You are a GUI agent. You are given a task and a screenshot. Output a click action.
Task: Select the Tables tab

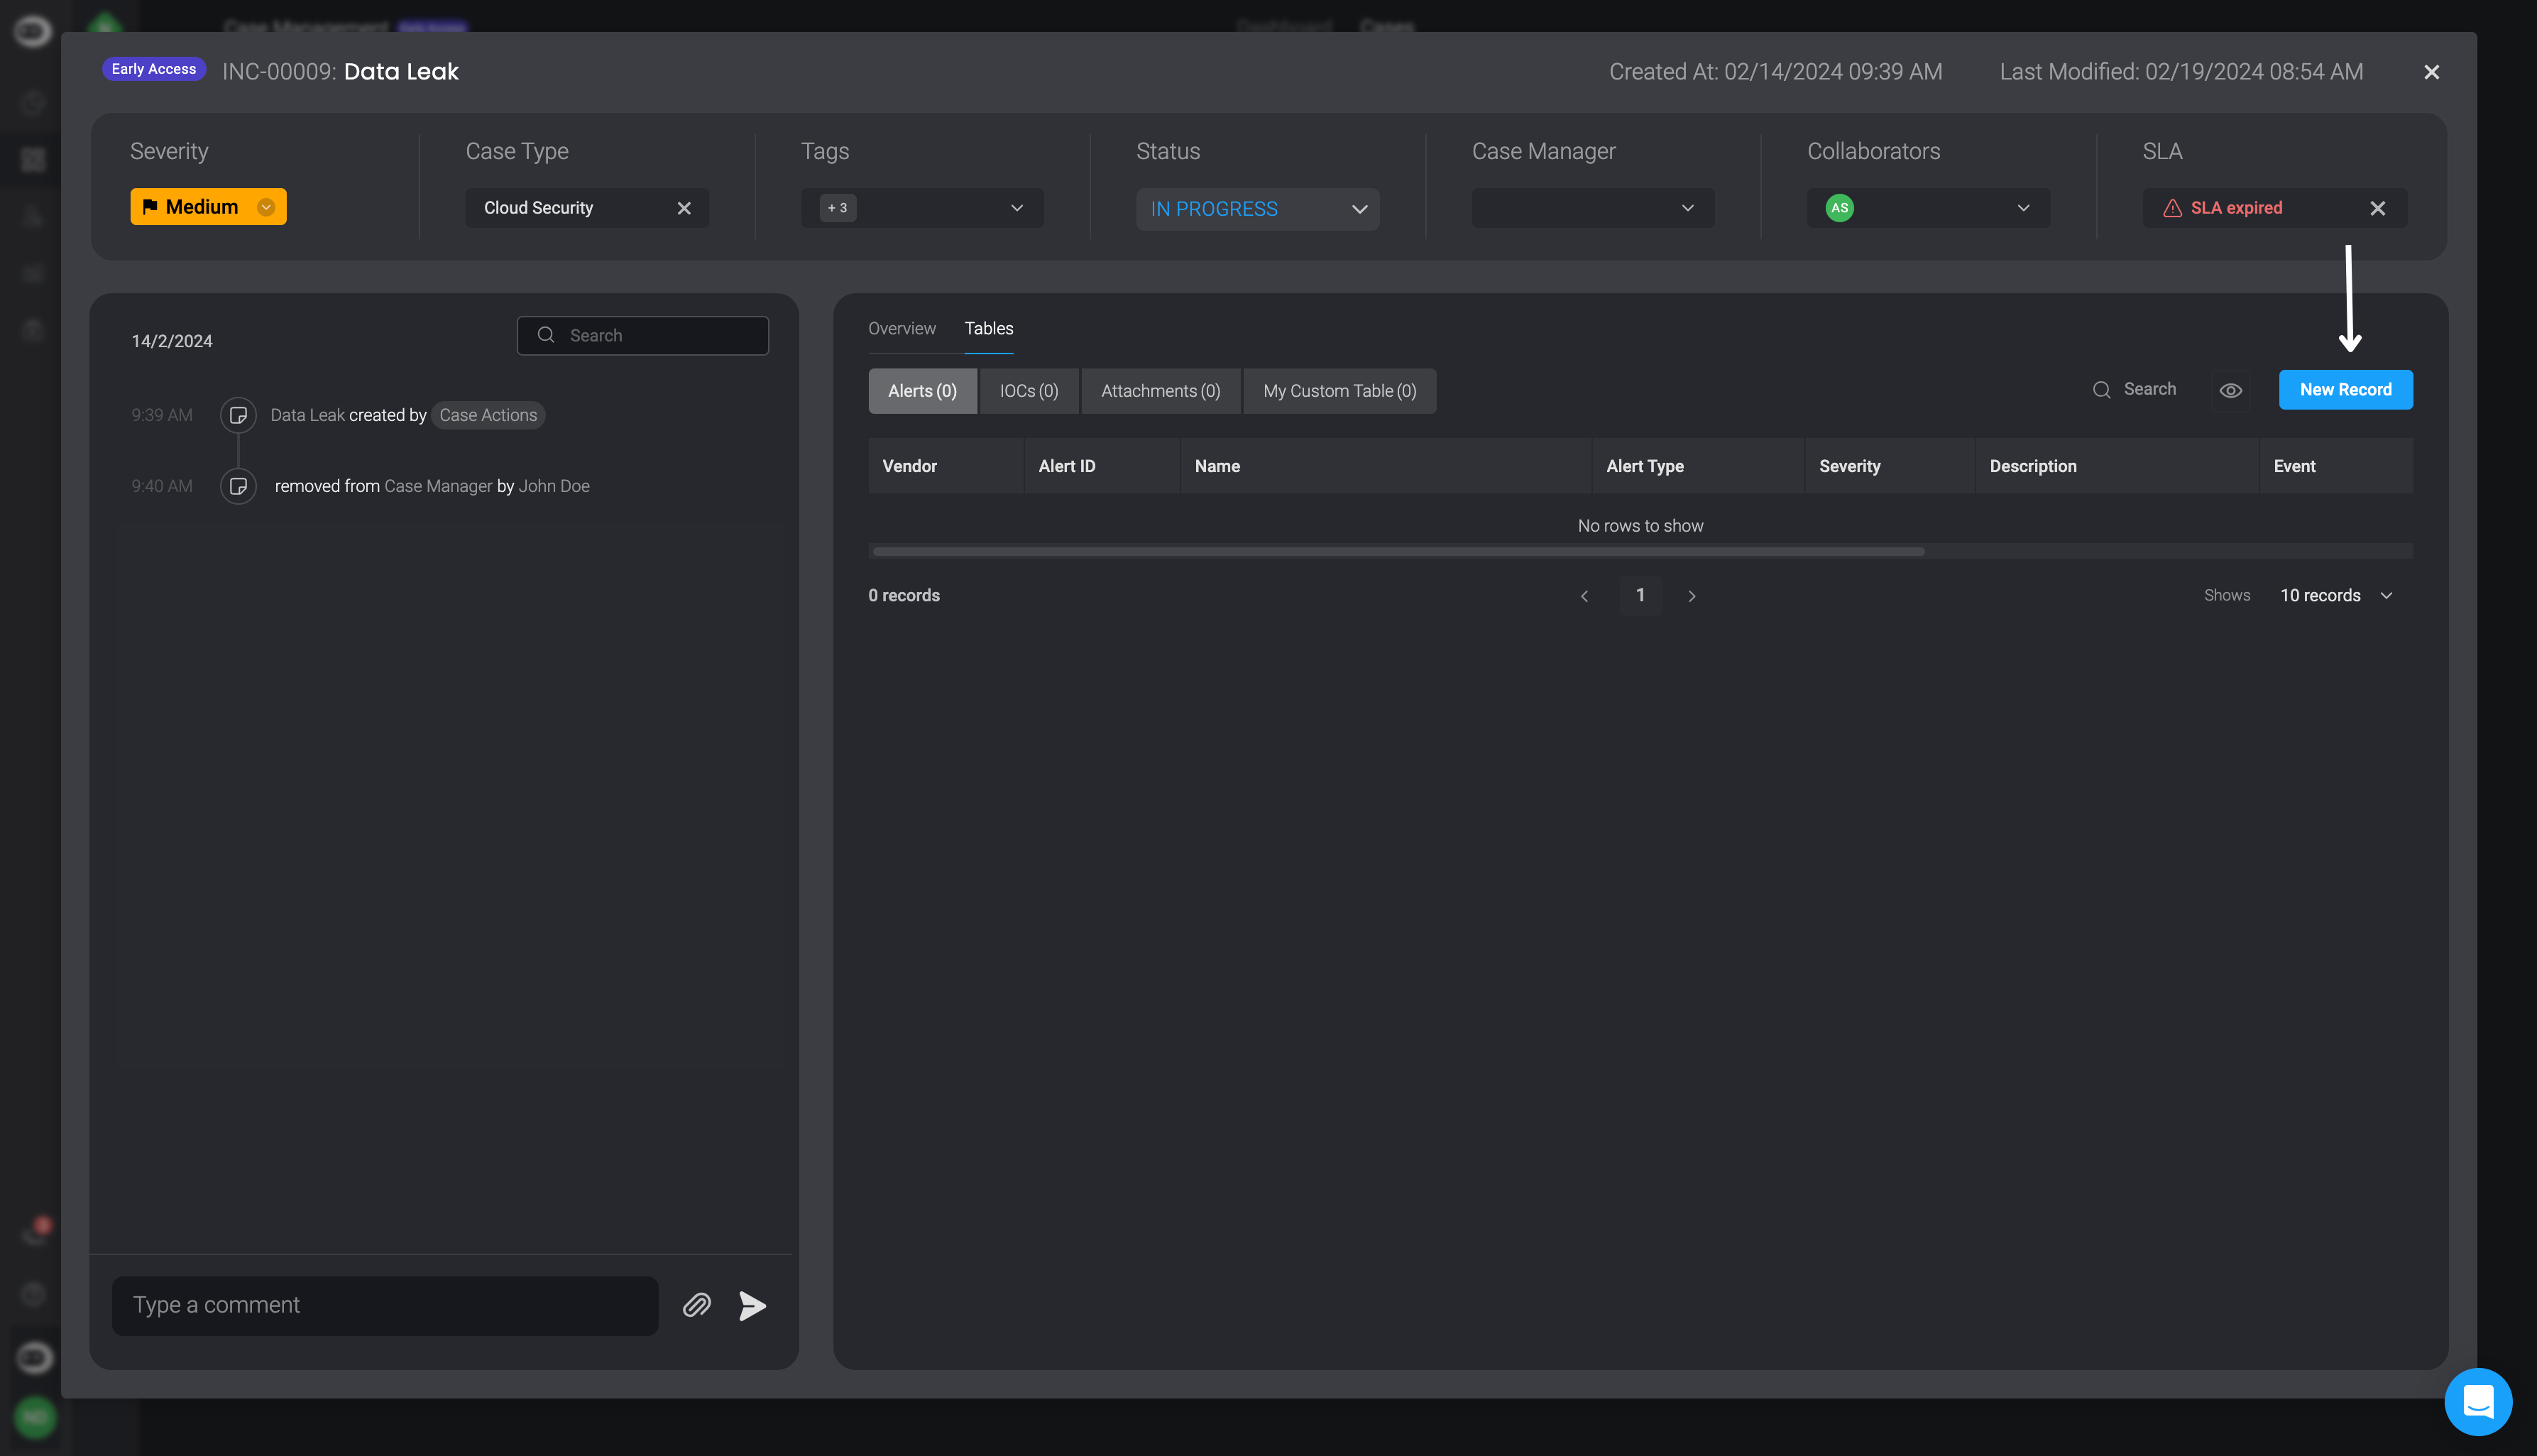click(989, 328)
